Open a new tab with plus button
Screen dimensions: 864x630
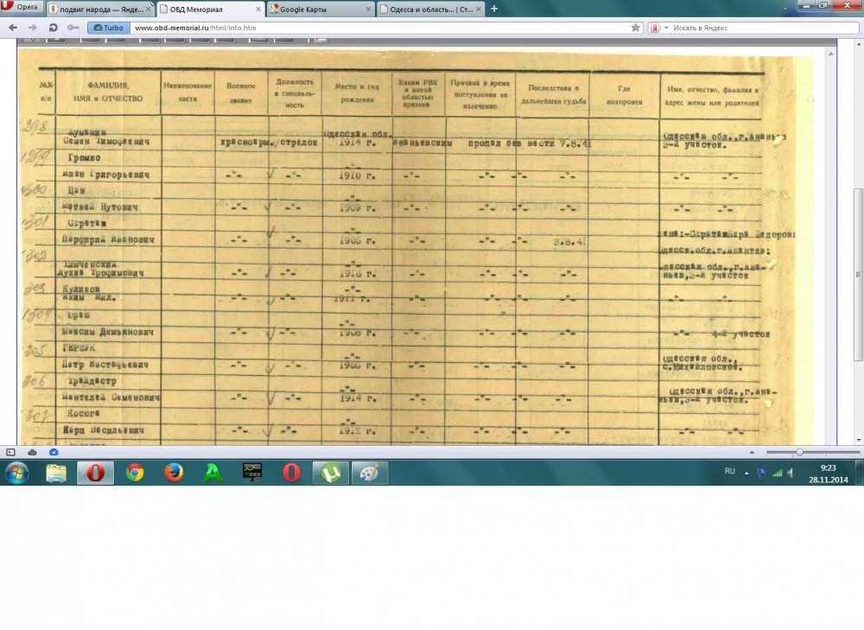[x=494, y=9]
